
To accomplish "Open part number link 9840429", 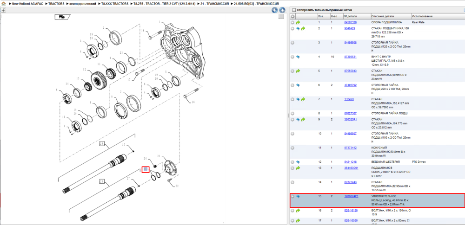I will pos(349,28).
